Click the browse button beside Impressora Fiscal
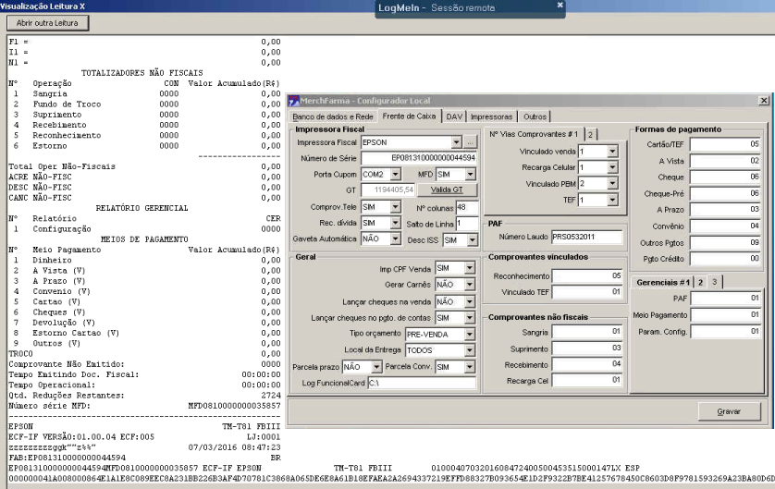 click(x=470, y=143)
